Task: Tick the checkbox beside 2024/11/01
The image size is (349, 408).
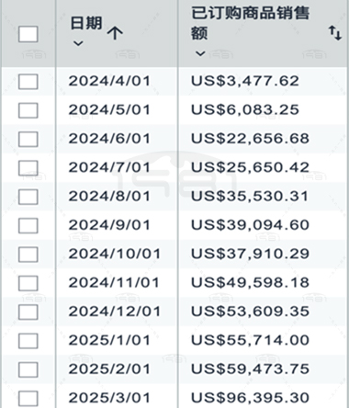Action: click(x=28, y=283)
